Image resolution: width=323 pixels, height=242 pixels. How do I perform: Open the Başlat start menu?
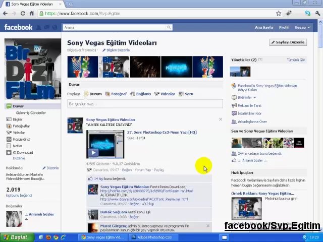[x=17, y=237]
